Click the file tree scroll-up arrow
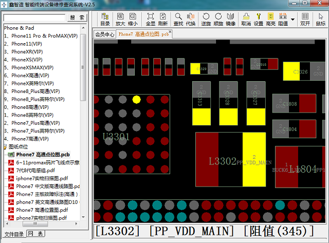Screen dimensions: 329x243 [83, 28]
